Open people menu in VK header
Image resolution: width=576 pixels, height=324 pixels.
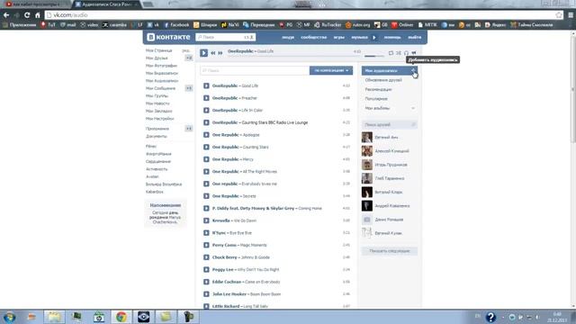[x=288, y=37]
